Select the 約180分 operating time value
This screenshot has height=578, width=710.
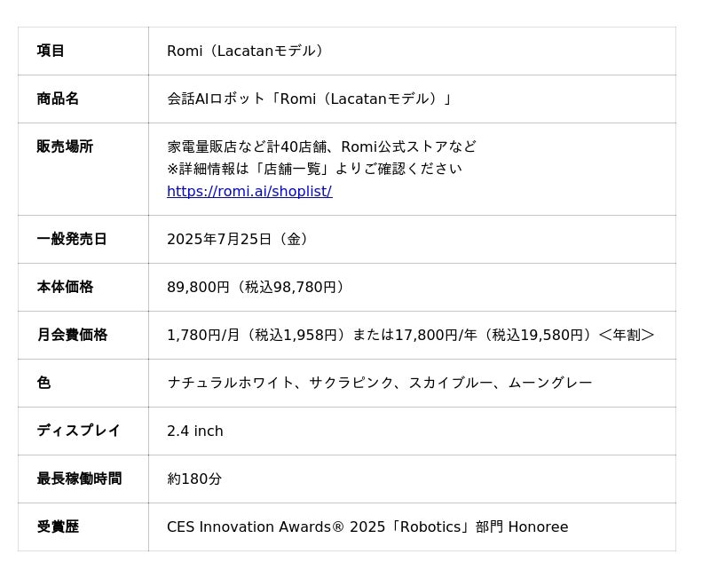pyautogui.click(x=194, y=479)
